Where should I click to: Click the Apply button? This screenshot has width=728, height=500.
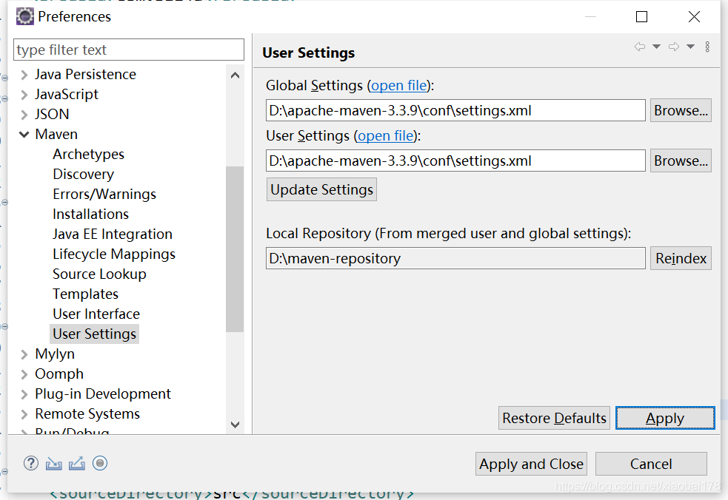pyautogui.click(x=665, y=419)
